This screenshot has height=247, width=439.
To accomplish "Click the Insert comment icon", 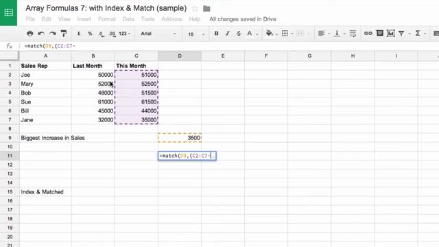I will tap(379, 34).
